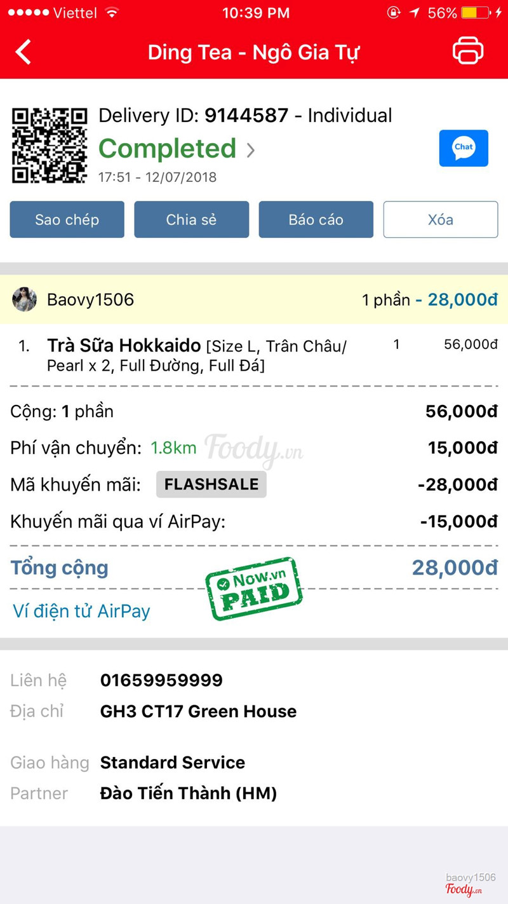Tap Baovy1506 profile avatar
Screen dimensions: 508x904
pyautogui.click(x=25, y=299)
